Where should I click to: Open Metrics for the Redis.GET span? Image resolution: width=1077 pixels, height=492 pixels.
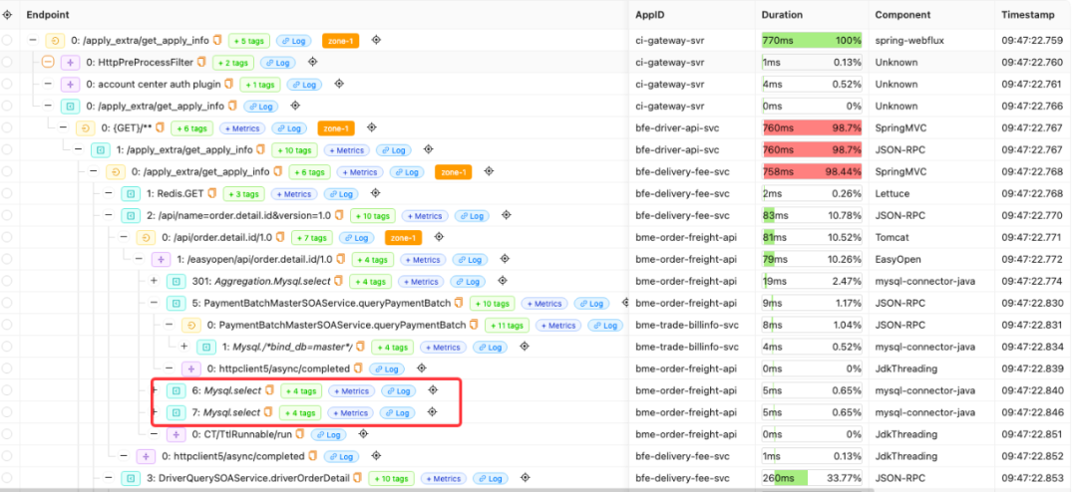(x=293, y=194)
